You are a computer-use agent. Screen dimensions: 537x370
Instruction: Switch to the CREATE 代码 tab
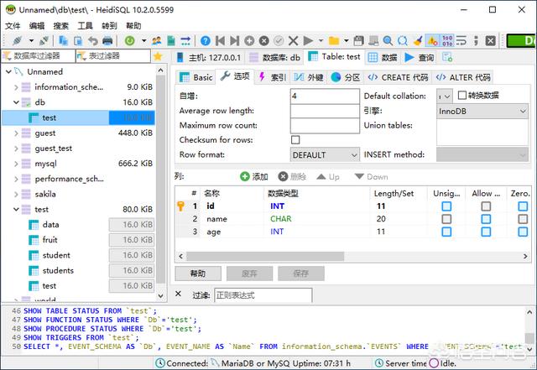tap(398, 77)
